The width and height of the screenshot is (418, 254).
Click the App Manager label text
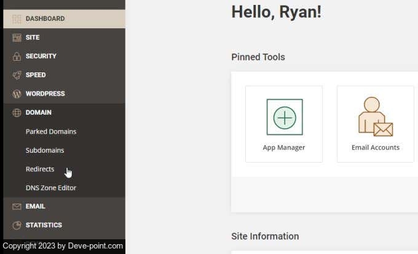284,147
